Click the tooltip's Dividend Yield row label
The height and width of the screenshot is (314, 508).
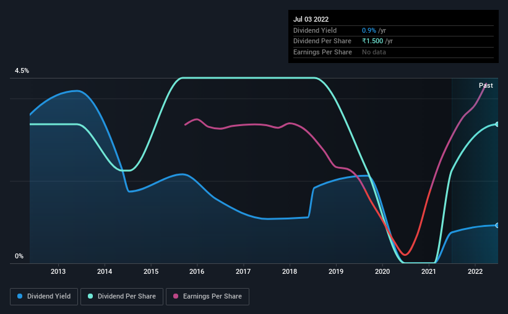coord(315,30)
